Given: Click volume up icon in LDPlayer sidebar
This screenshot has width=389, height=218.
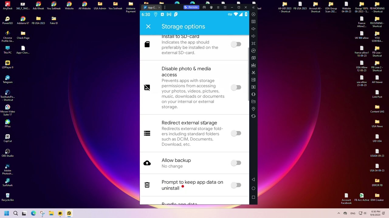Looking at the screenshot, I should click(253, 29).
